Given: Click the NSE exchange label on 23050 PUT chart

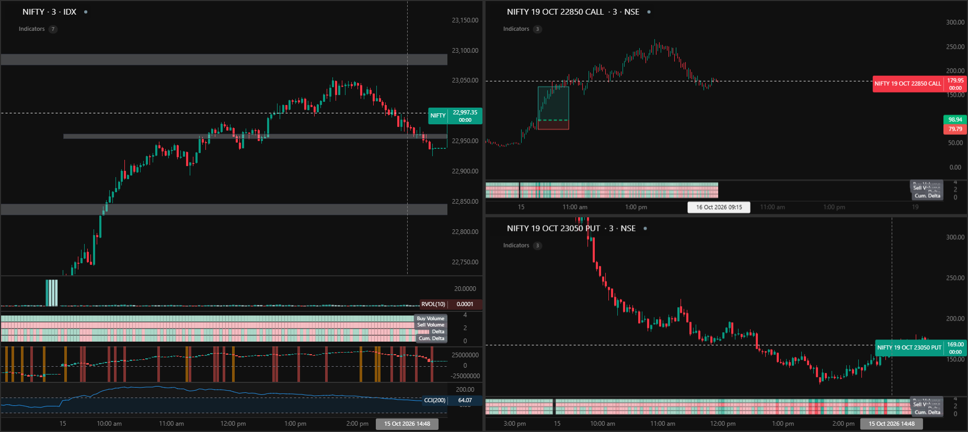Looking at the screenshot, I should tap(628, 228).
